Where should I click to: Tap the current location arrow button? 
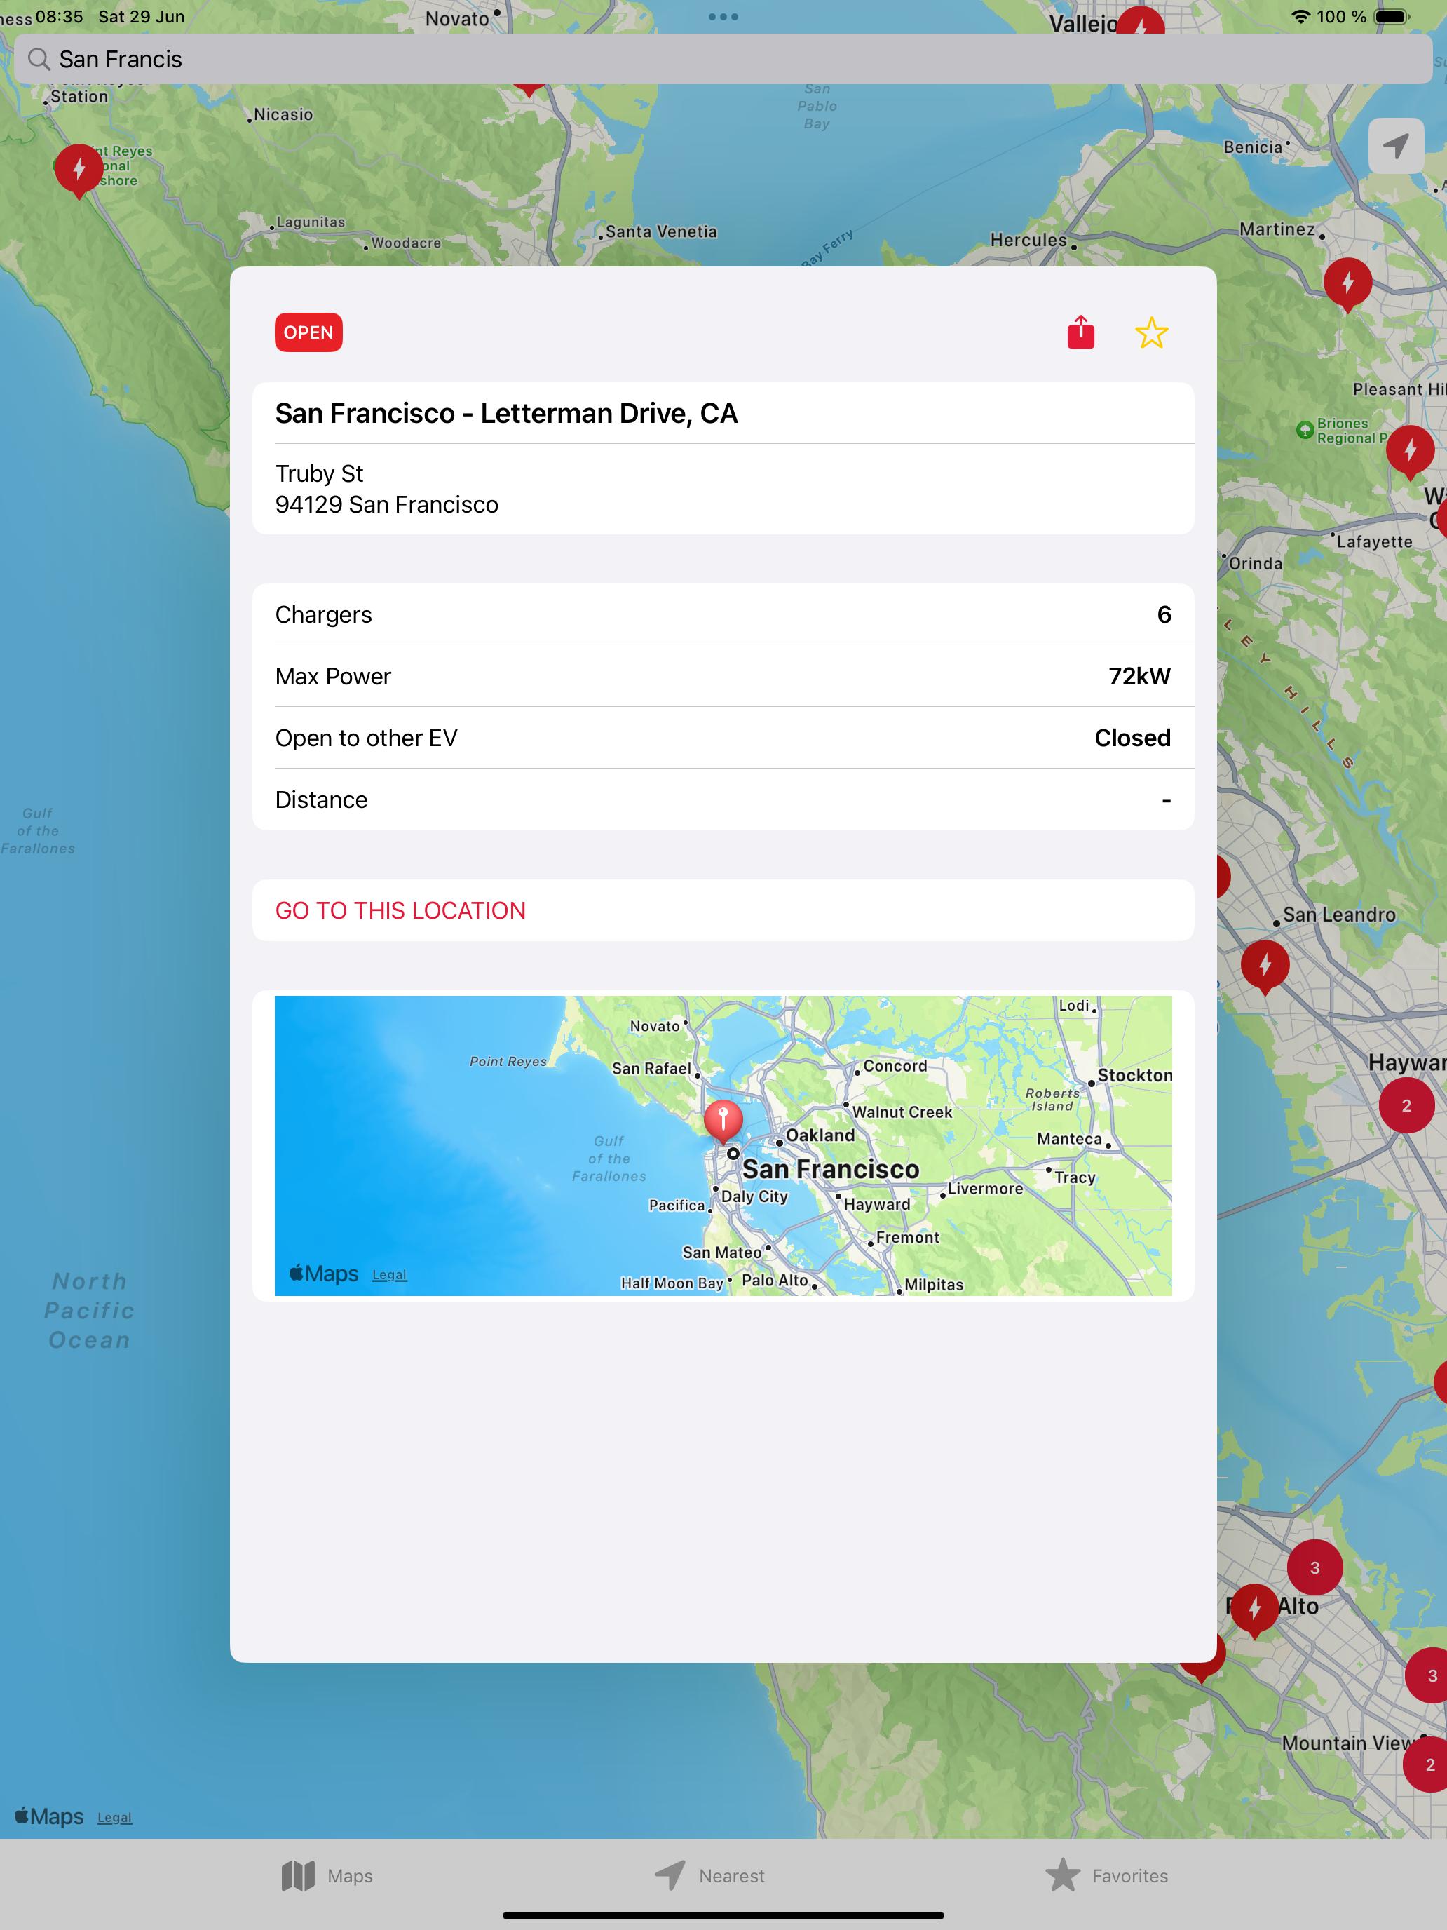pyautogui.click(x=1396, y=146)
